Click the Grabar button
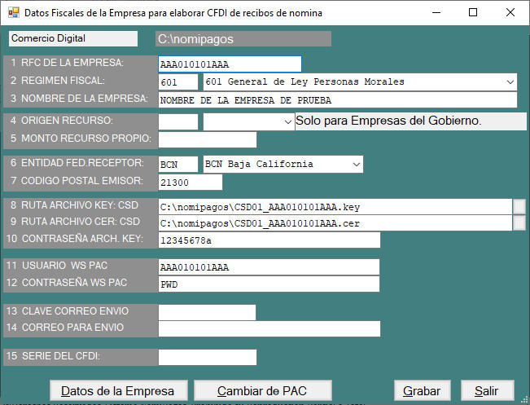Viewport: 530px width, 405px height. 422,391
